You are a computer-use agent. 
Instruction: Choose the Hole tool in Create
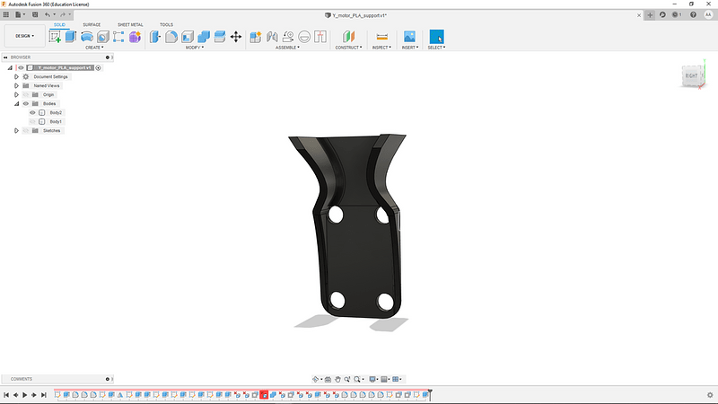[103, 37]
